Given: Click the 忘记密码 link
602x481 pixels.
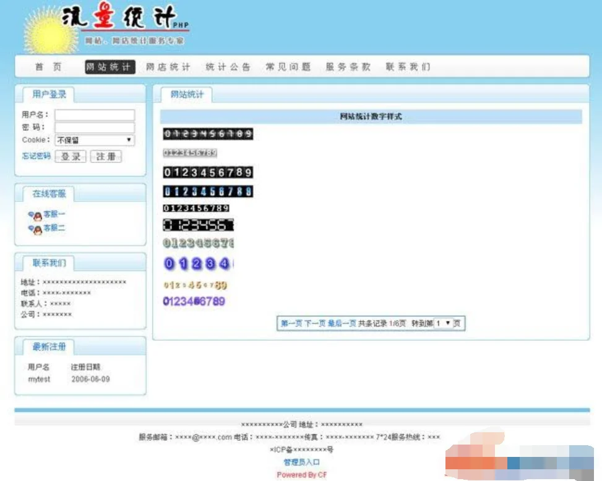Looking at the screenshot, I should tap(36, 157).
